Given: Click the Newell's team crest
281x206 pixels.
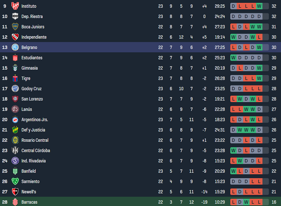Looking at the screenshot, I should point(15,192).
